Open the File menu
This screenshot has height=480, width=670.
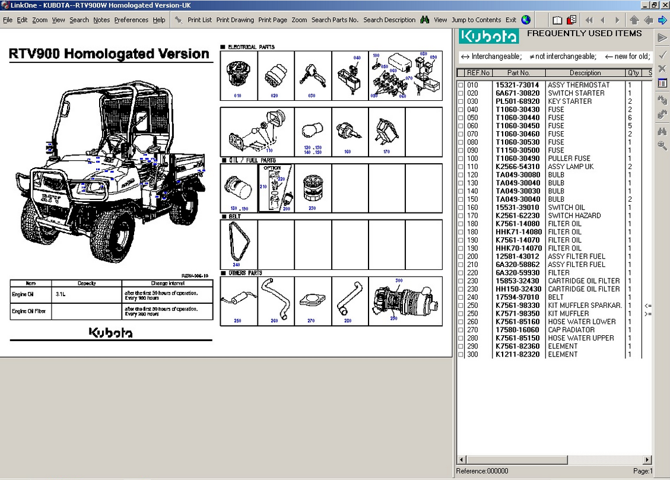pos(8,20)
